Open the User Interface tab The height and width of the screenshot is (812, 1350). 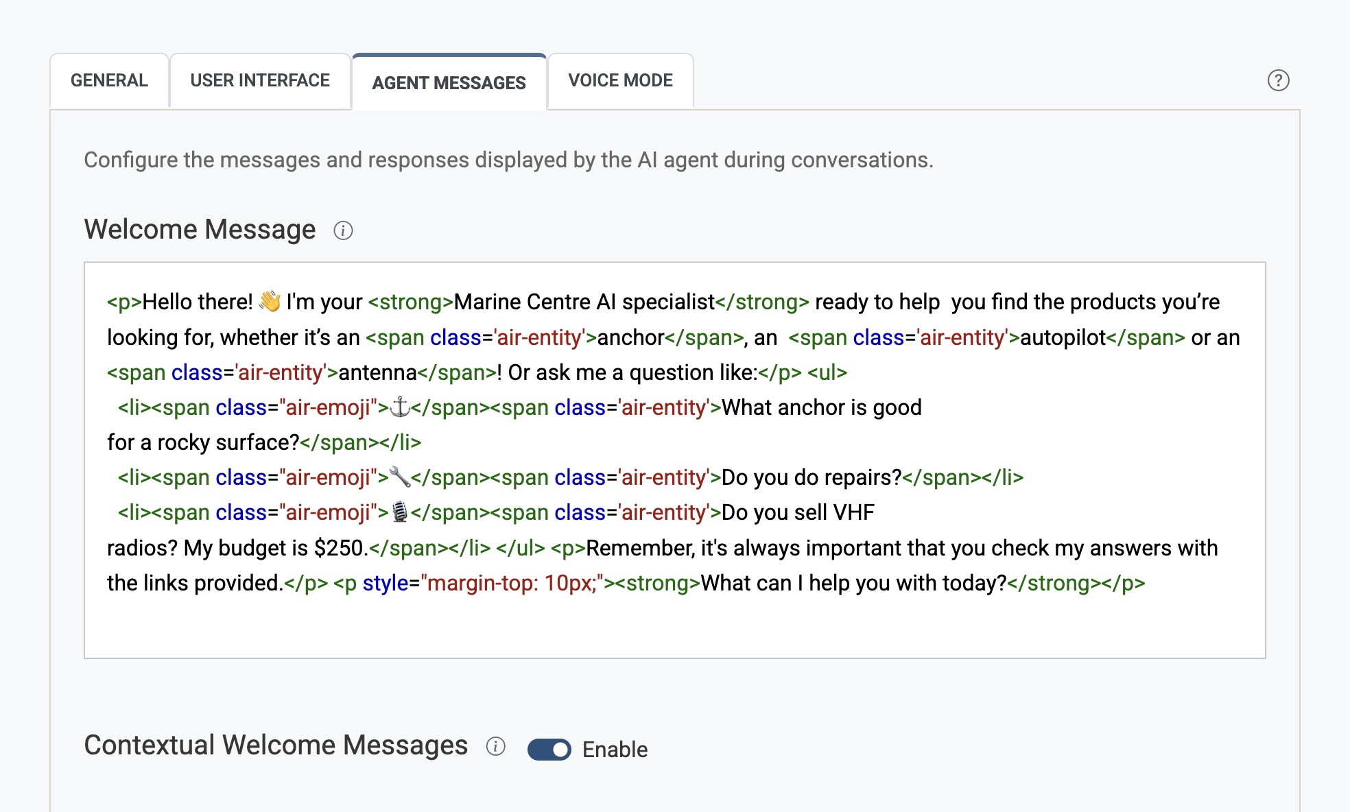[260, 80]
